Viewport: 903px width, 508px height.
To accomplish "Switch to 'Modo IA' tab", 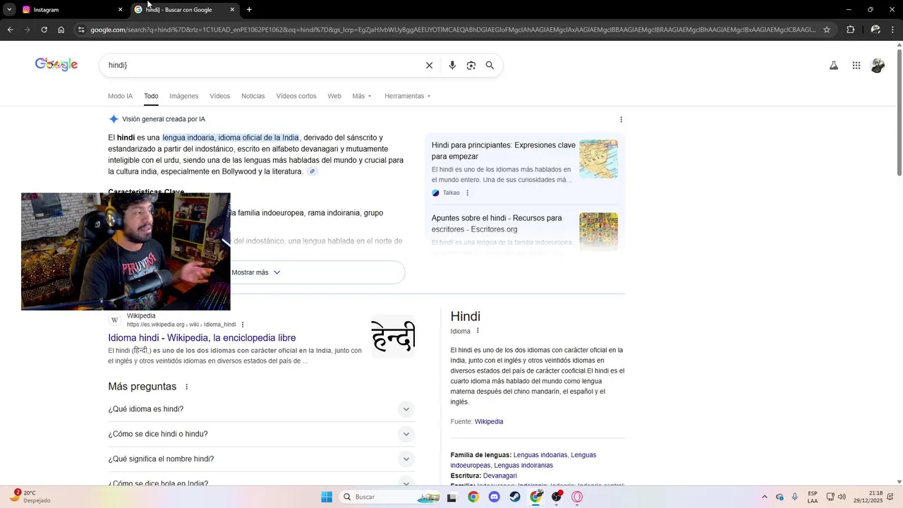I will [x=120, y=96].
